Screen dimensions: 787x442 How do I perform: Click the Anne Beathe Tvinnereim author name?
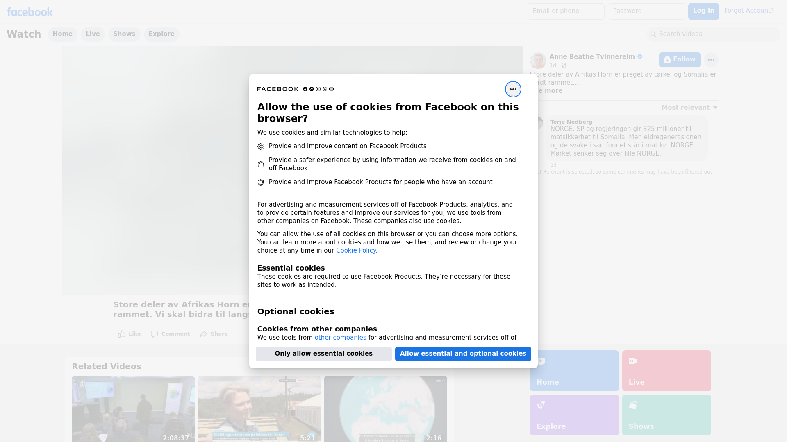coord(592,57)
